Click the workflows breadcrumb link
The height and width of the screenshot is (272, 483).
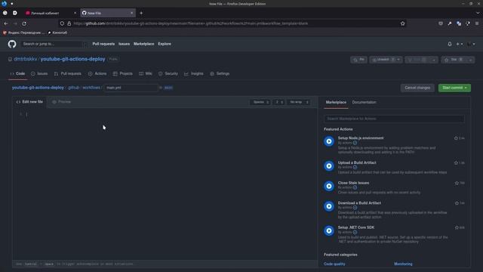[91, 88]
